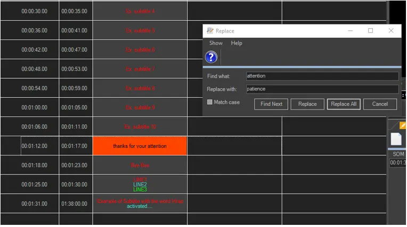Click the 00:01:18.00 start time cell
Image resolution: width=407 pixels, height=227 pixels.
point(34,165)
